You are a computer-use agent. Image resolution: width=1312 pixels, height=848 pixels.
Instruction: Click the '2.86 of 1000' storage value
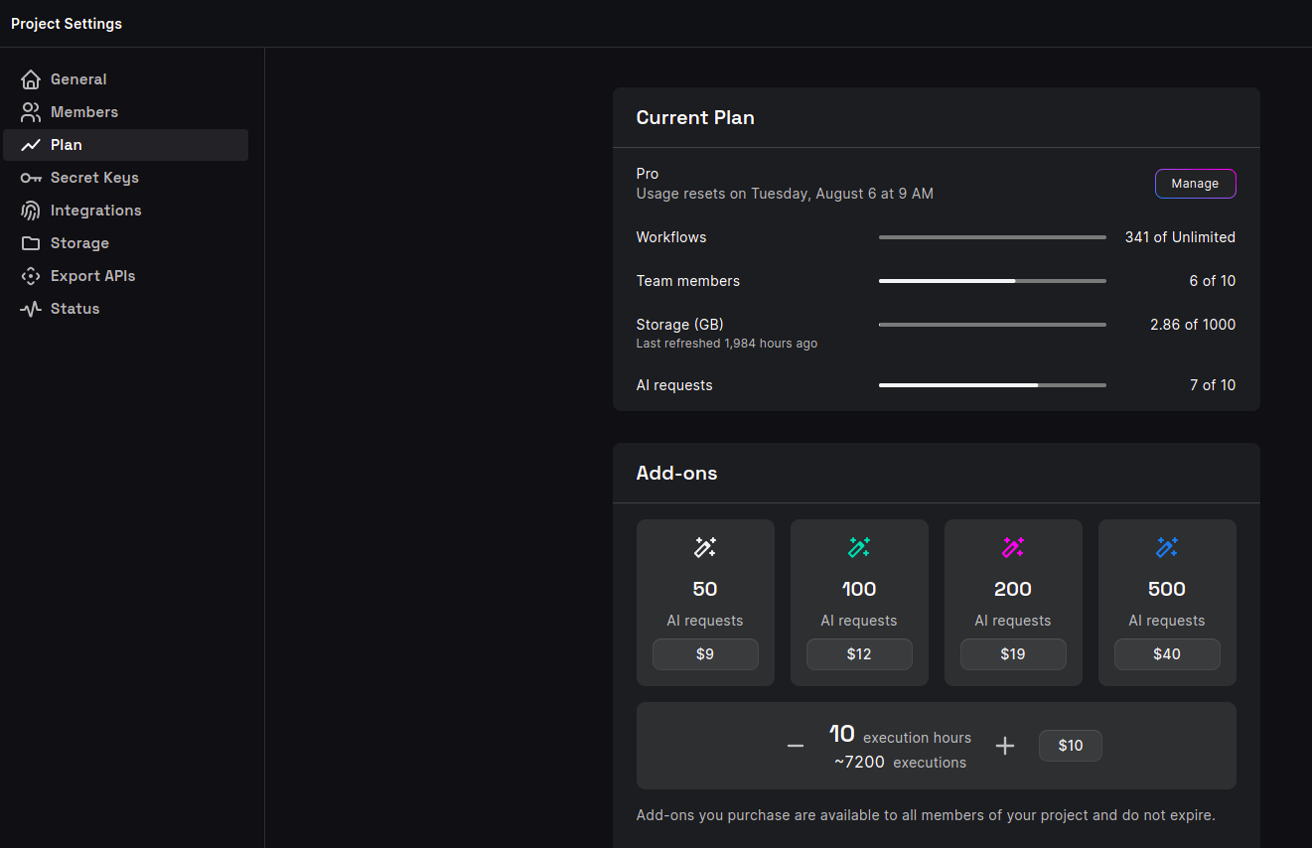1193,325
